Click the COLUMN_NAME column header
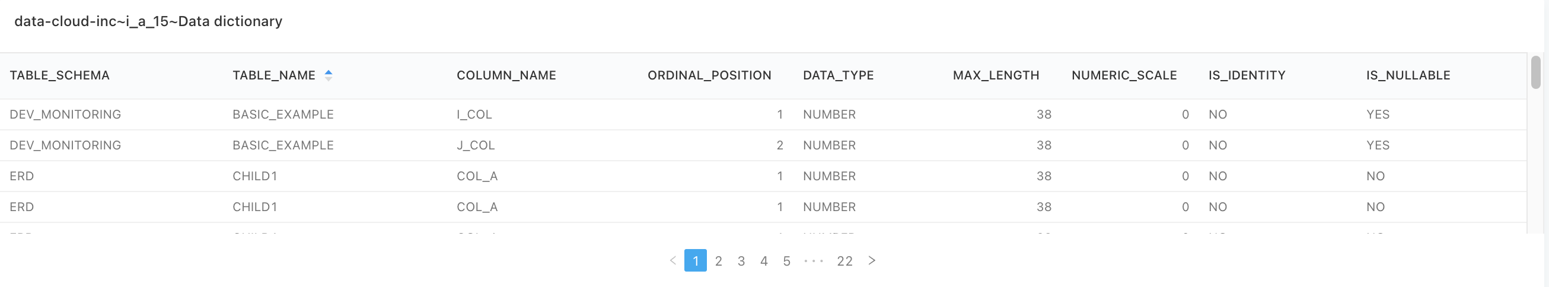The height and width of the screenshot is (287, 1549). [506, 75]
